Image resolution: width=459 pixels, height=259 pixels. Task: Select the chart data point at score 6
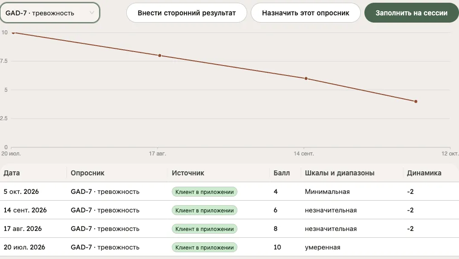pyautogui.click(x=306, y=78)
